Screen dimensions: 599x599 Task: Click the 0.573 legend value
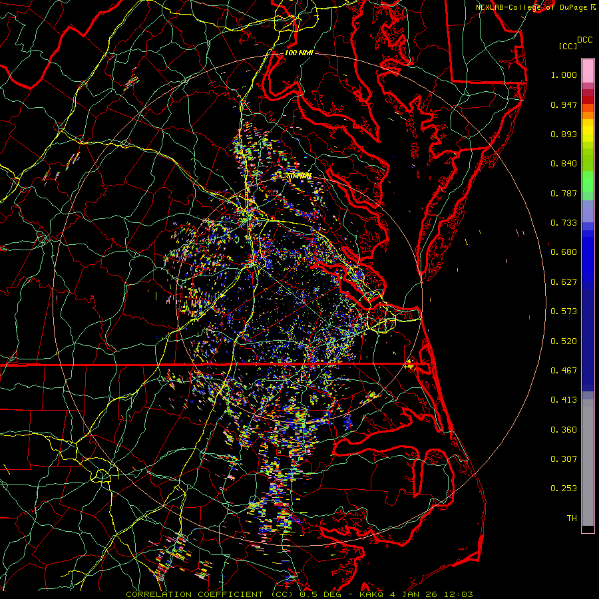click(564, 311)
